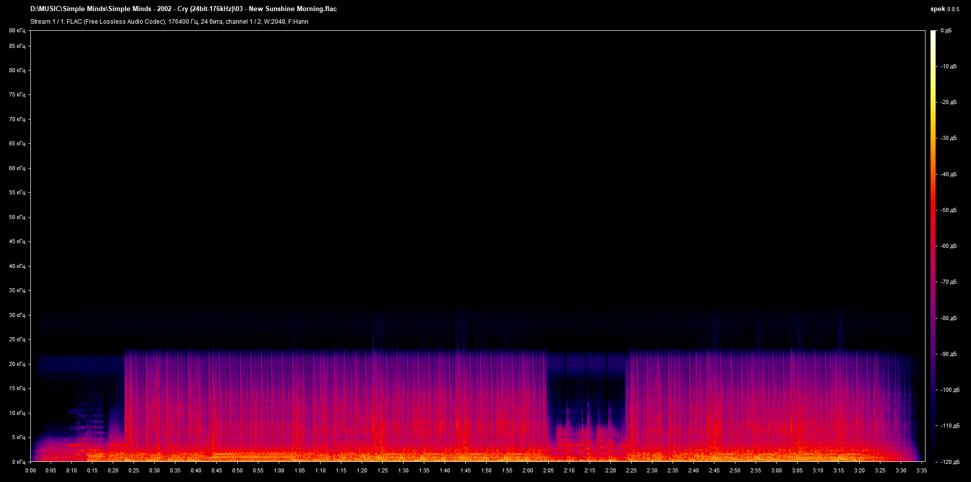This screenshot has width=971, height=482.
Task: Click the version number 0.8.5 label
Action: point(953,9)
